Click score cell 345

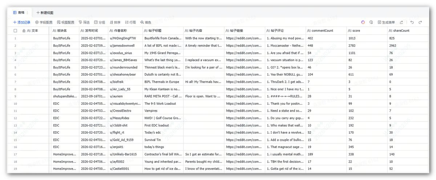(x=367, y=147)
